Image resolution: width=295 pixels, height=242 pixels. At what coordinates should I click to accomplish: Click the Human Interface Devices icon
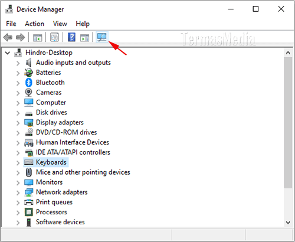29,143
